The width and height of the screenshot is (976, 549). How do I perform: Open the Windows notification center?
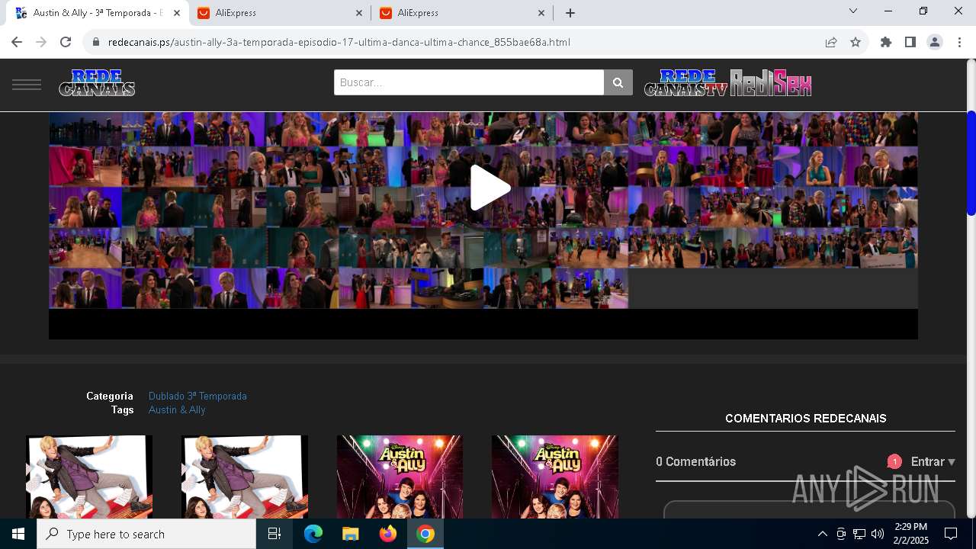(952, 534)
